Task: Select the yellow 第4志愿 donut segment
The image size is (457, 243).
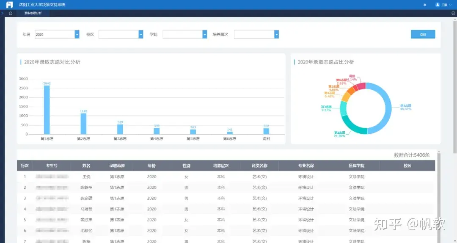Action: (346, 97)
